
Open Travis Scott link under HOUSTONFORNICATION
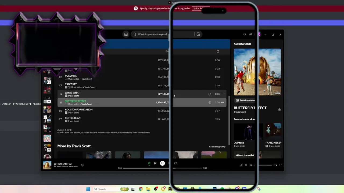click(x=73, y=113)
